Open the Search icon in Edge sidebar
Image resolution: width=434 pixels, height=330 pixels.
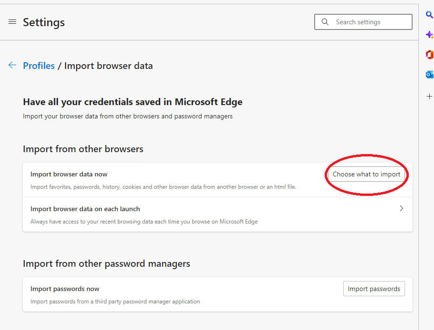coord(429,14)
